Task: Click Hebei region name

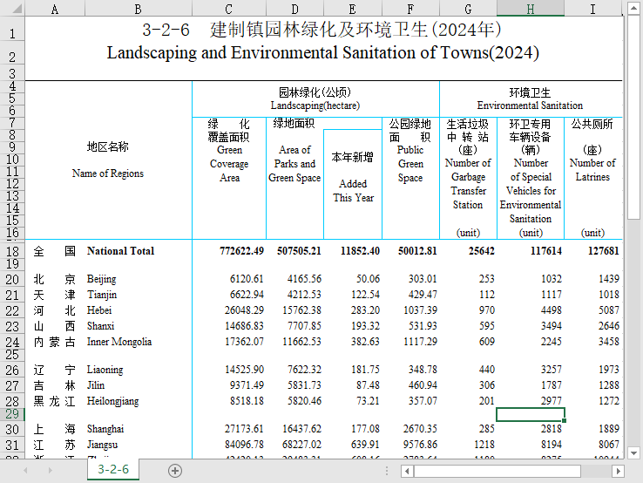Action: pos(99,310)
